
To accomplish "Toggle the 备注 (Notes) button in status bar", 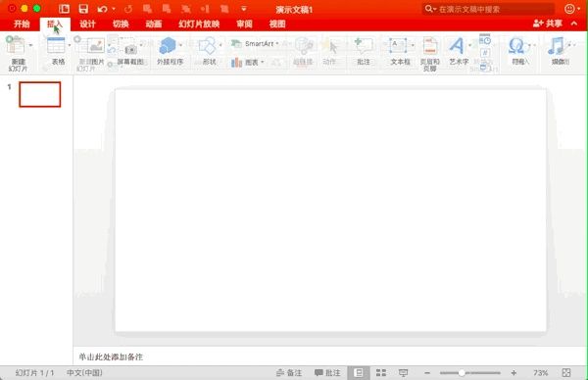I will (x=289, y=373).
